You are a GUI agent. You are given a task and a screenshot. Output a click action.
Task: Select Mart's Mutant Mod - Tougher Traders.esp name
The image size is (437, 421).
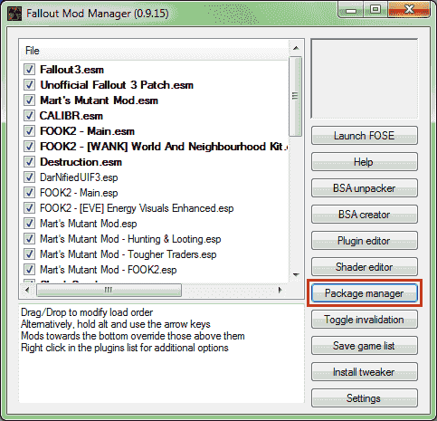pos(128,254)
